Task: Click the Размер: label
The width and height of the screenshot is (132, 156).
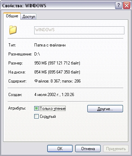Action: click(x=16, y=63)
